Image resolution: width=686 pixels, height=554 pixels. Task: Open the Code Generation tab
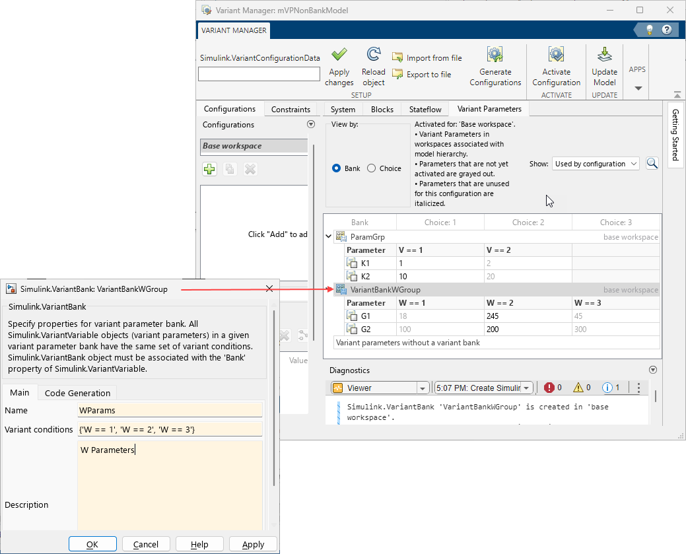80,393
